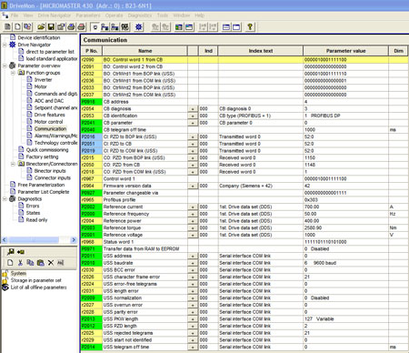
Task: Click Storage in parameter set entry
Action: click(x=35, y=280)
